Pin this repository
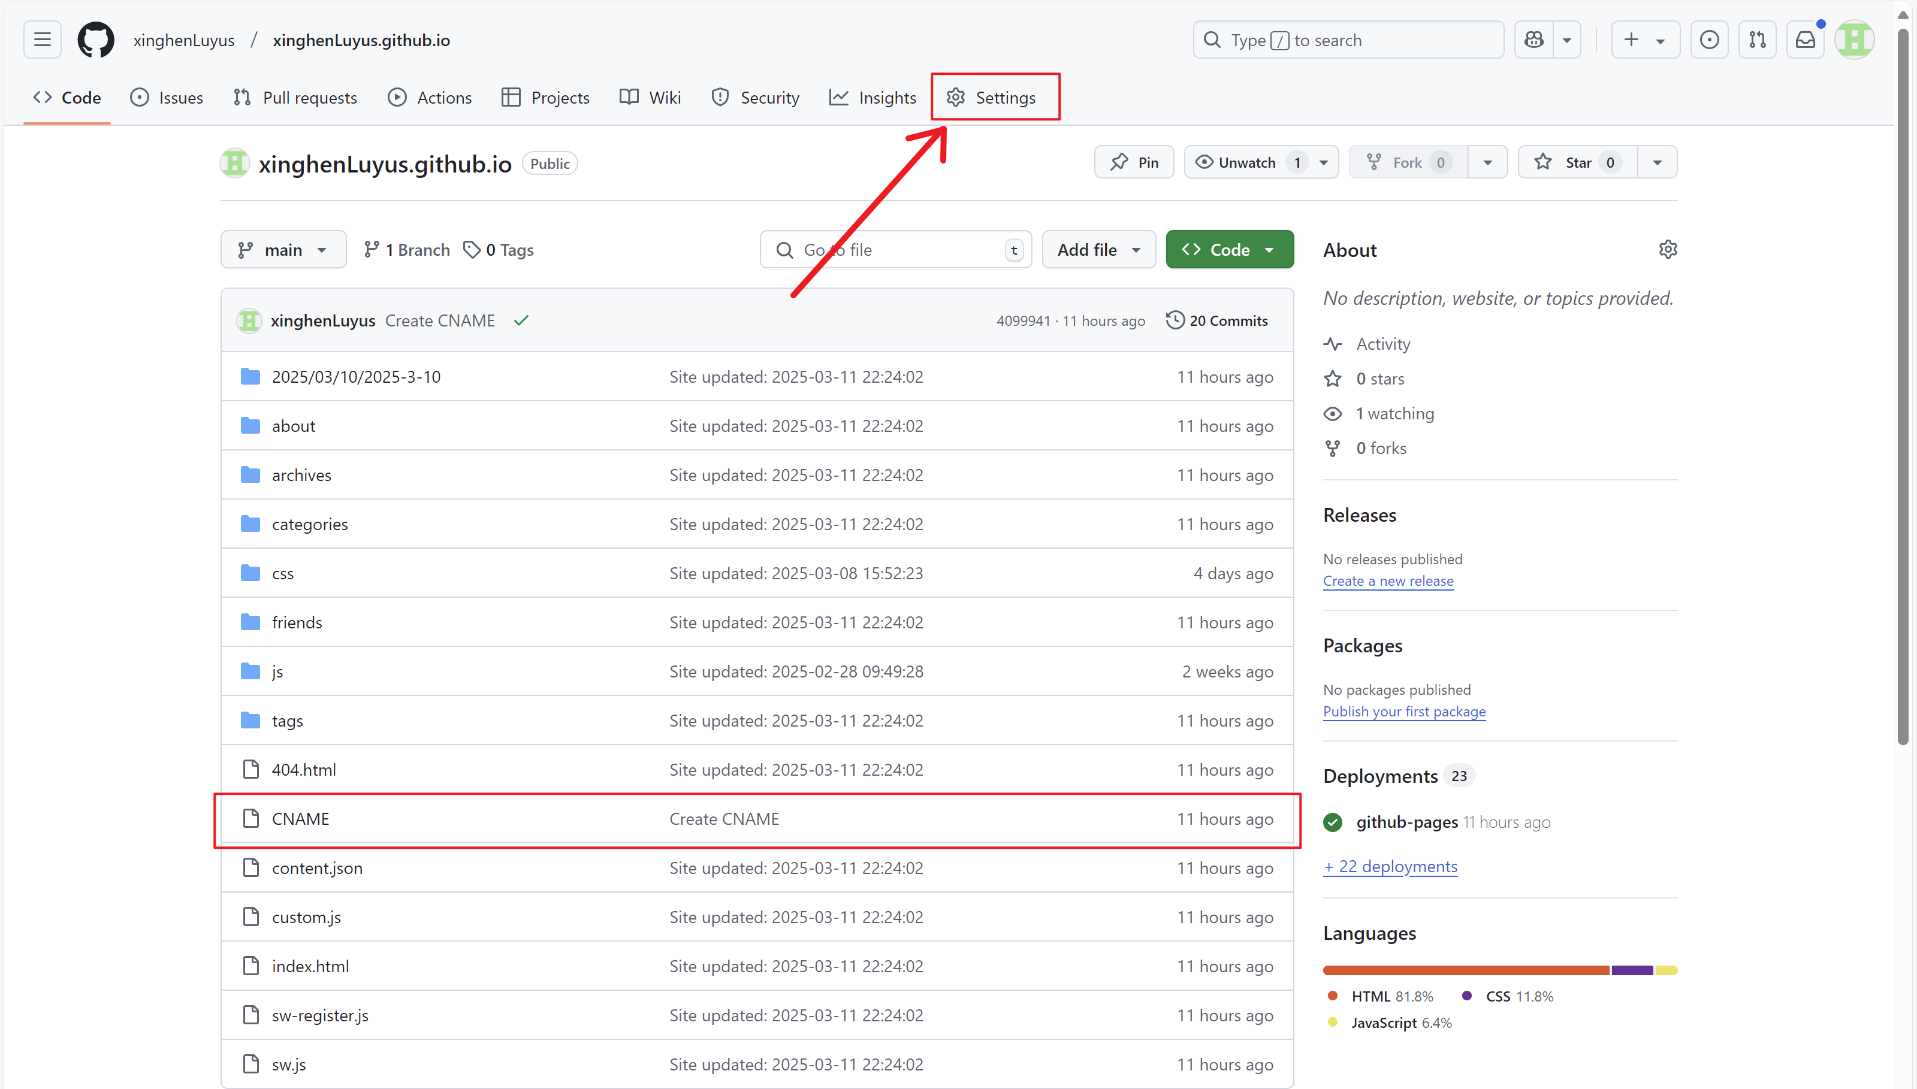Viewport: 1917px width, 1089px height. click(x=1134, y=162)
